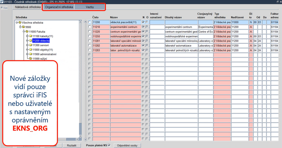
Task: Click the Název field of row 11250
Action: click(x=125, y=36)
